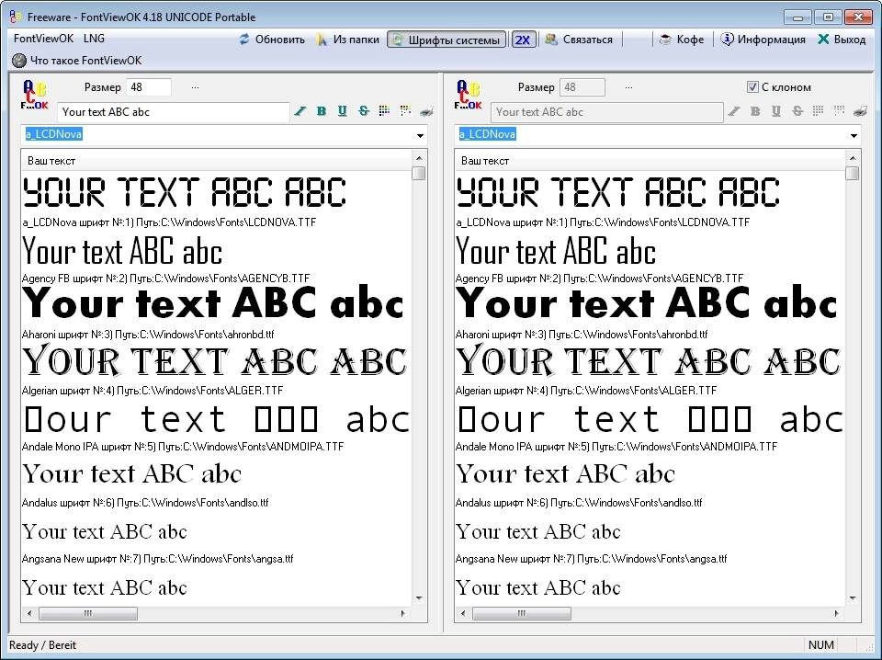Select the Algerian sample in left list
882x660 pixels.
(214, 360)
